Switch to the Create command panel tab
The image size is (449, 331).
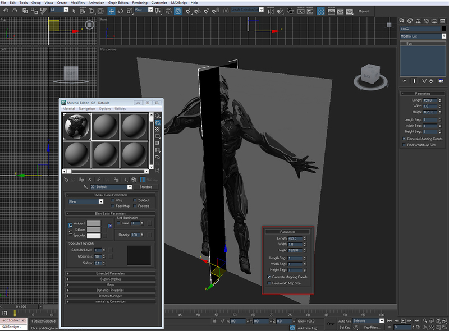(402, 21)
